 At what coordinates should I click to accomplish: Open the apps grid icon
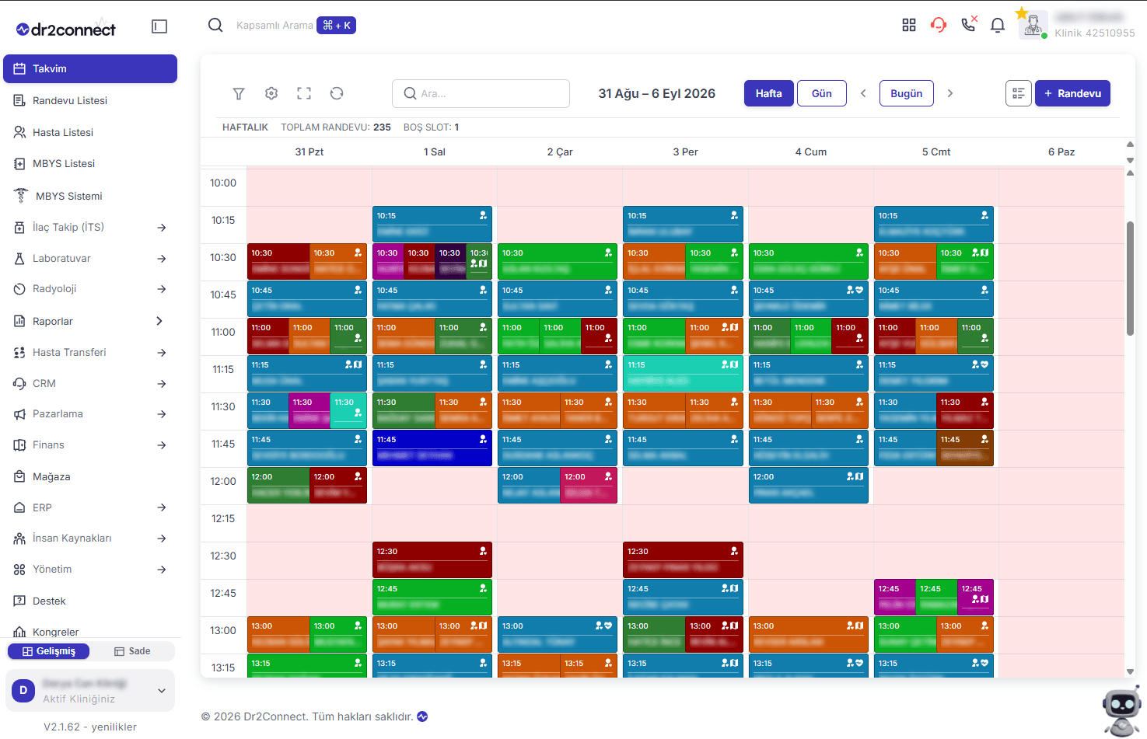pos(909,25)
